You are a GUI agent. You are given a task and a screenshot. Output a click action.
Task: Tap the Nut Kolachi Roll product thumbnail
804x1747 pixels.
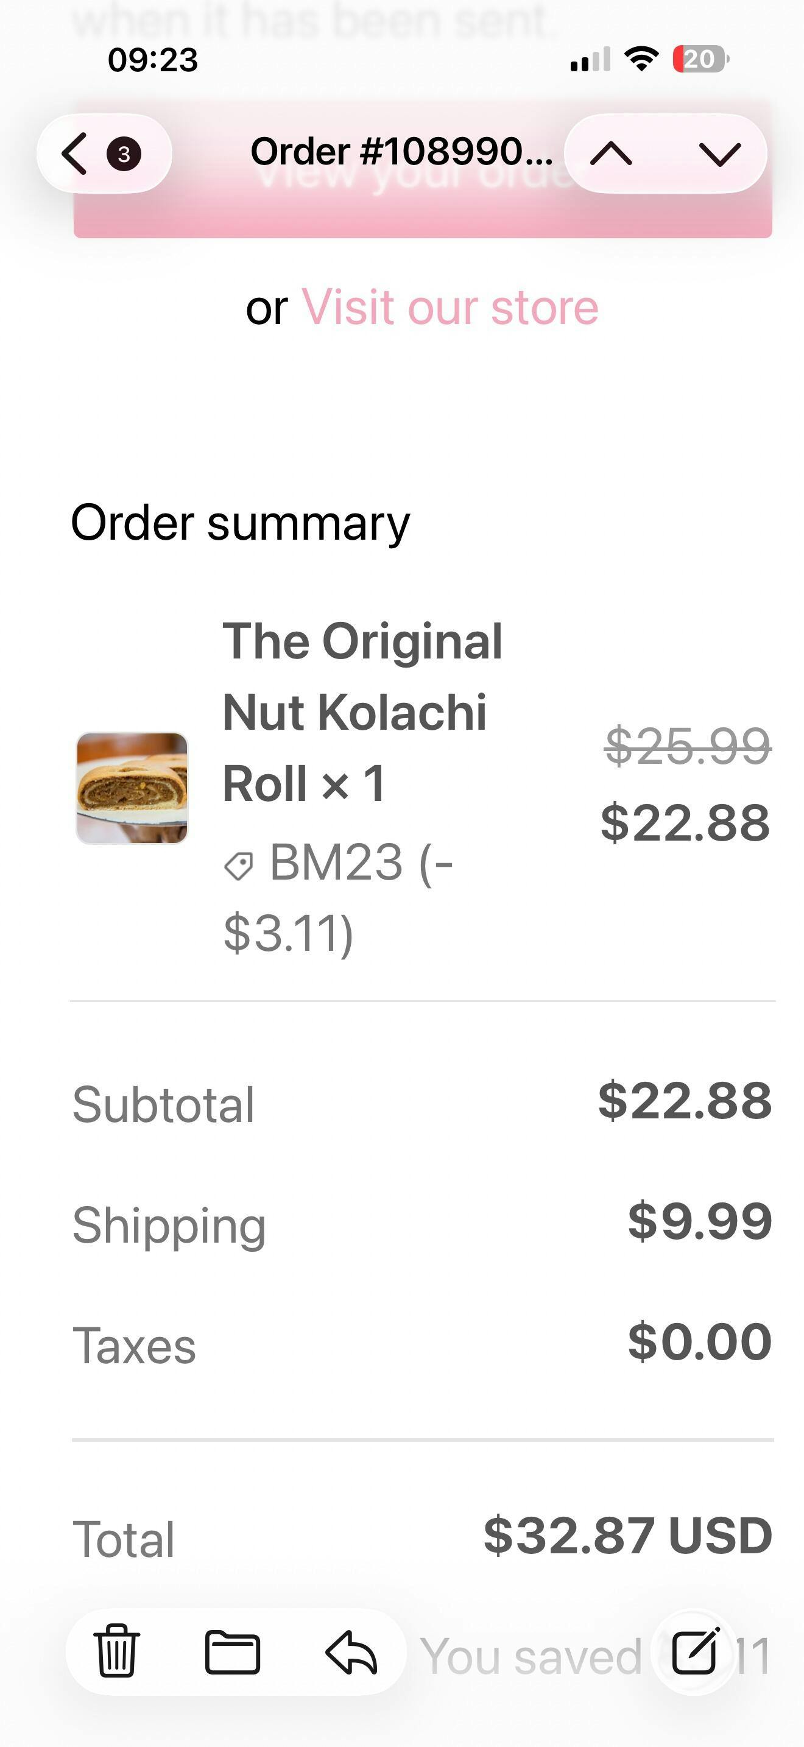point(132,788)
